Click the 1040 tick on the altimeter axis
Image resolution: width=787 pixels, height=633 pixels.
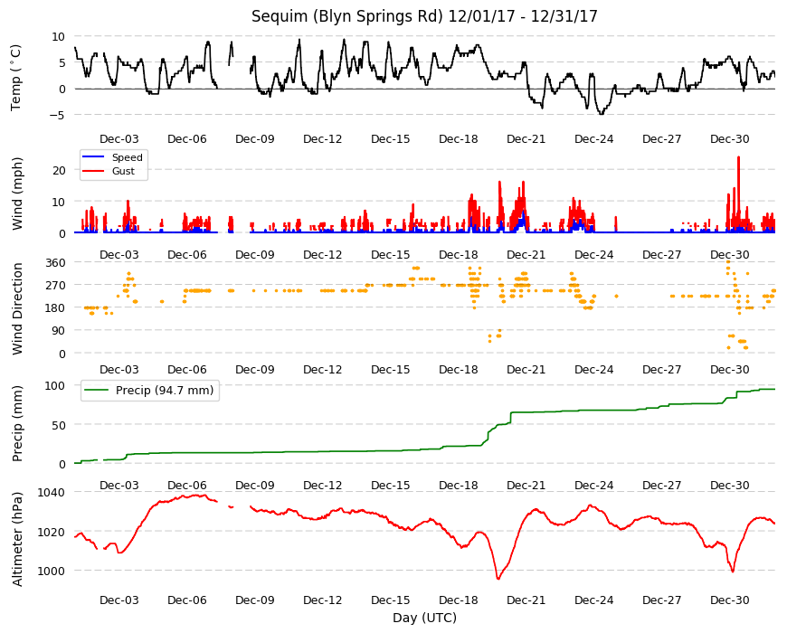pos(52,492)
